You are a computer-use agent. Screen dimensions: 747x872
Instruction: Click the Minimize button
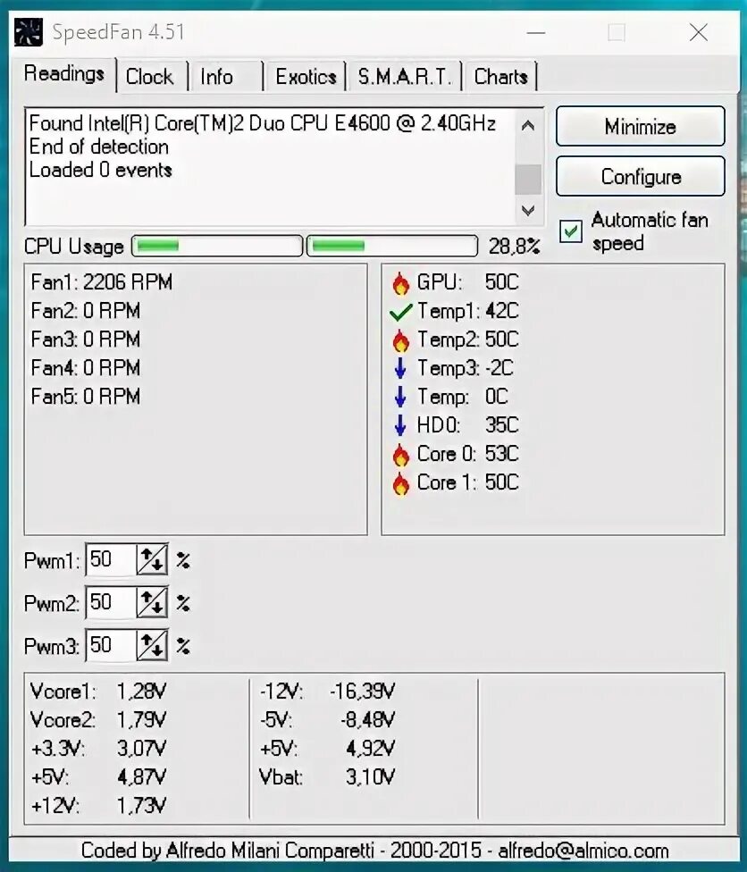[640, 127]
